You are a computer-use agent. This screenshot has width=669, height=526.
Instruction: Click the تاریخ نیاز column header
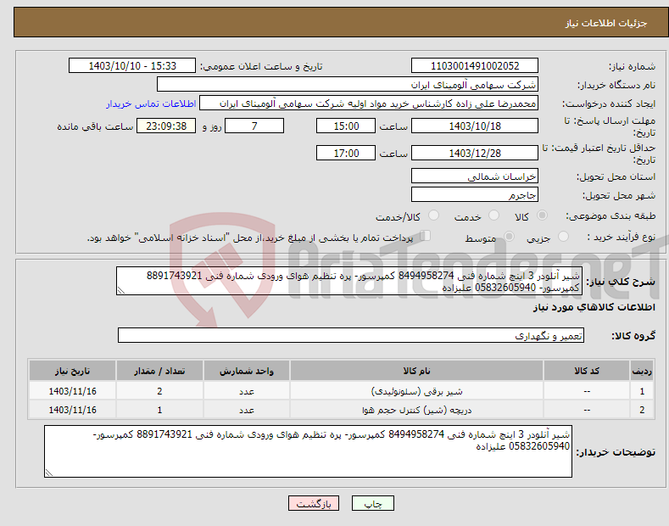click(x=73, y=371)
